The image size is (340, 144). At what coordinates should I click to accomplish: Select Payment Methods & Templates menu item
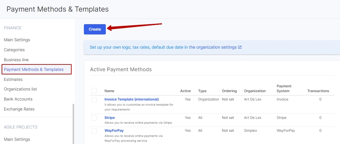click(x=34, y=70)
